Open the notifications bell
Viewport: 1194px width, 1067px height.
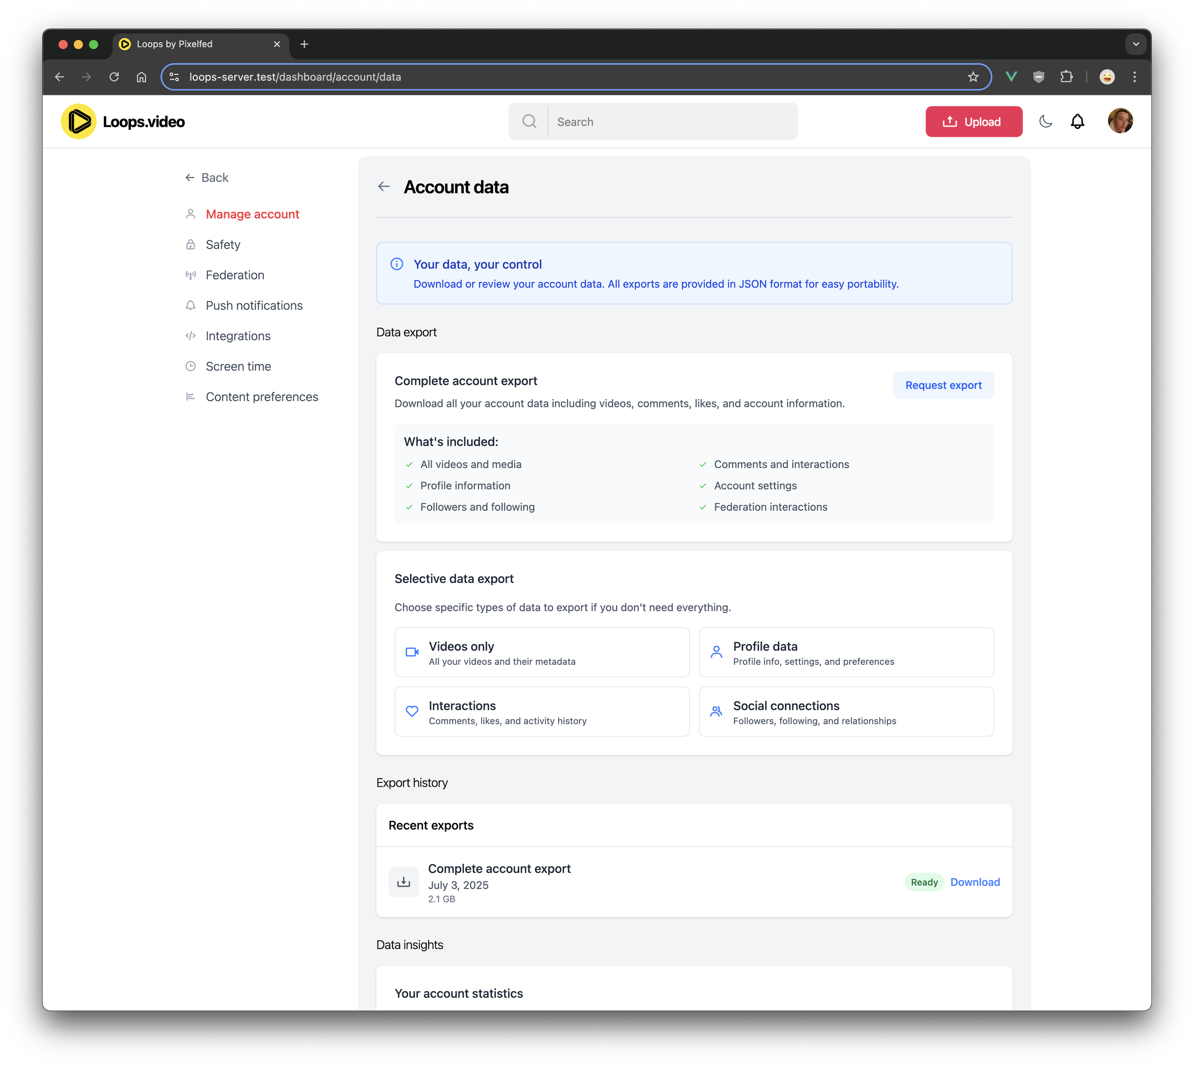1077,122
